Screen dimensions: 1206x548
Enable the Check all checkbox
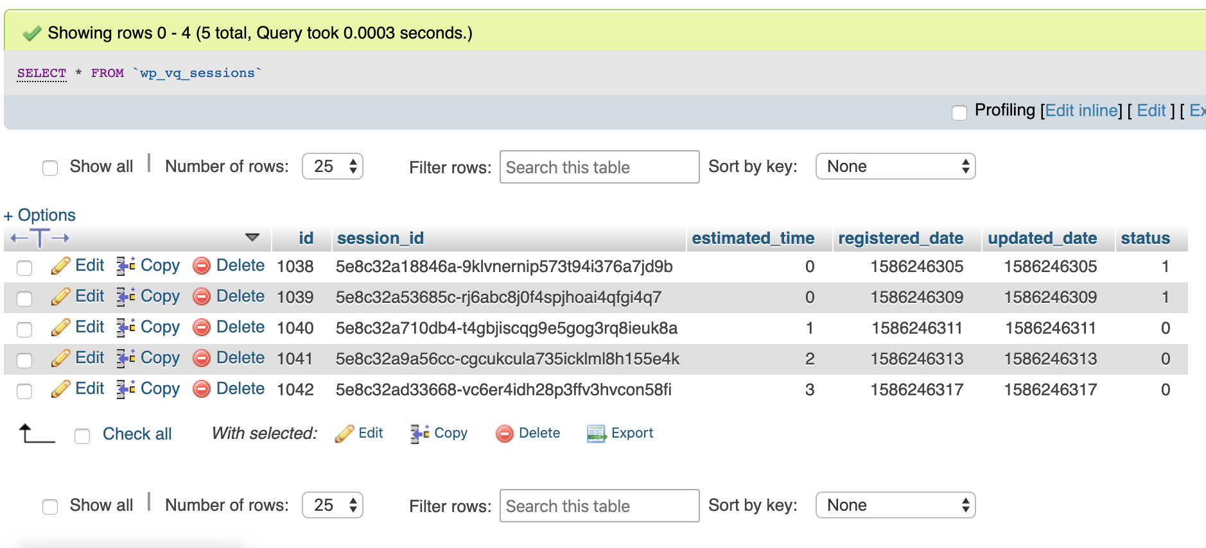[x=82, y=436]
